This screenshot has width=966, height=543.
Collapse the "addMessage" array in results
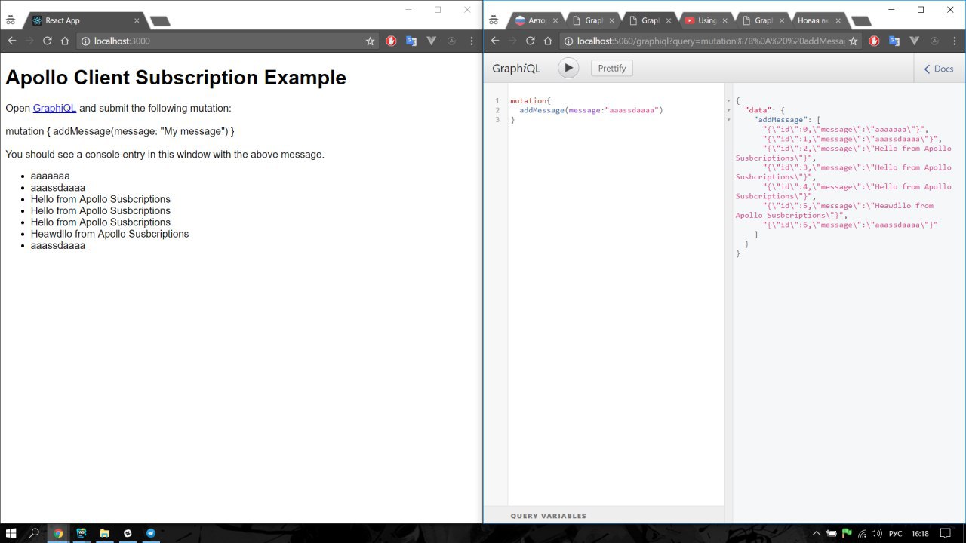pos(729,120)
